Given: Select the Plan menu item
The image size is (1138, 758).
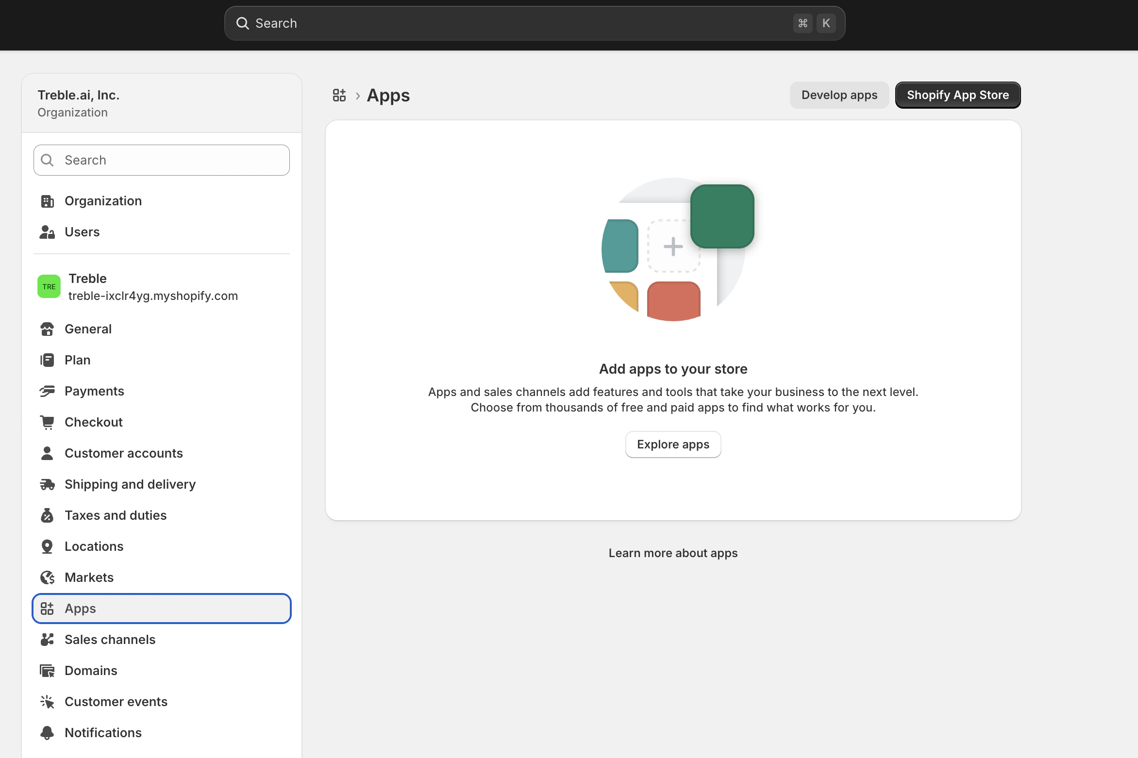Looking at the screenshot, I should 162,360.
